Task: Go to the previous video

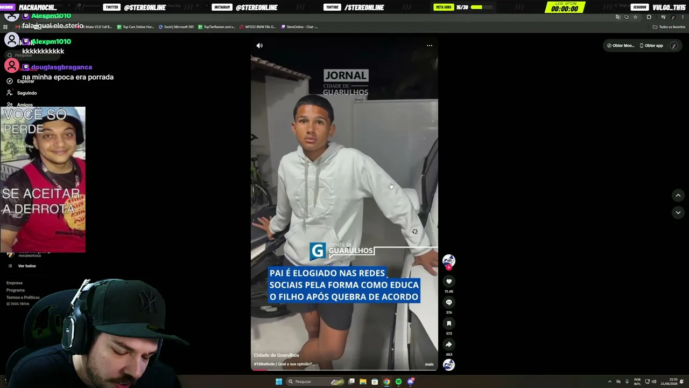Action: (x=678, y=195)
